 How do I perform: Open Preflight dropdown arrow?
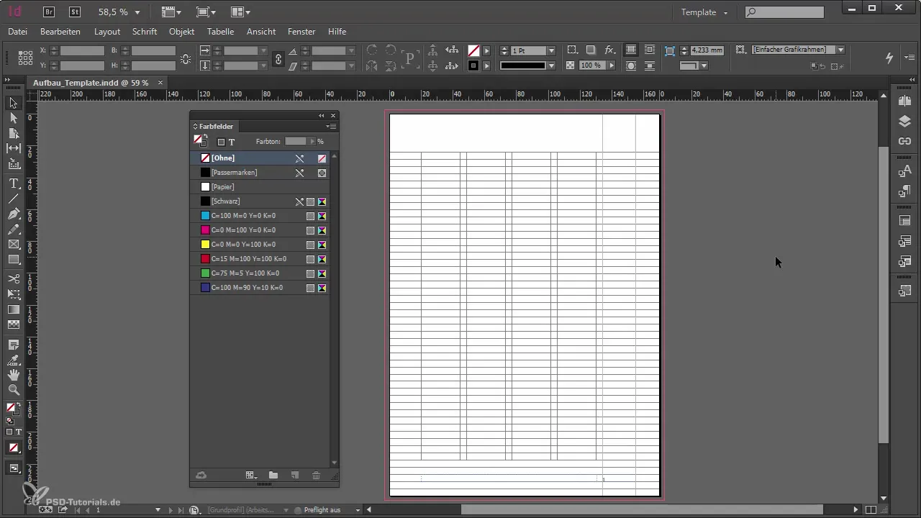[358, 510]
